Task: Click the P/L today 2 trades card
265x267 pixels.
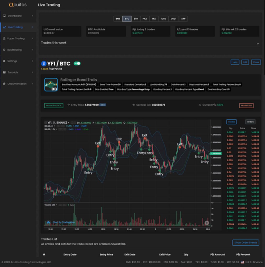Action: tap(151, 31)
